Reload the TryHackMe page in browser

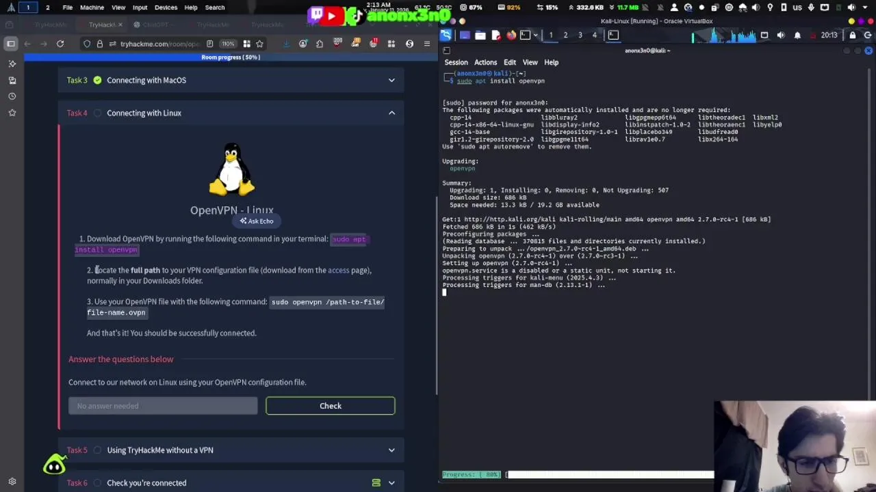60,44
